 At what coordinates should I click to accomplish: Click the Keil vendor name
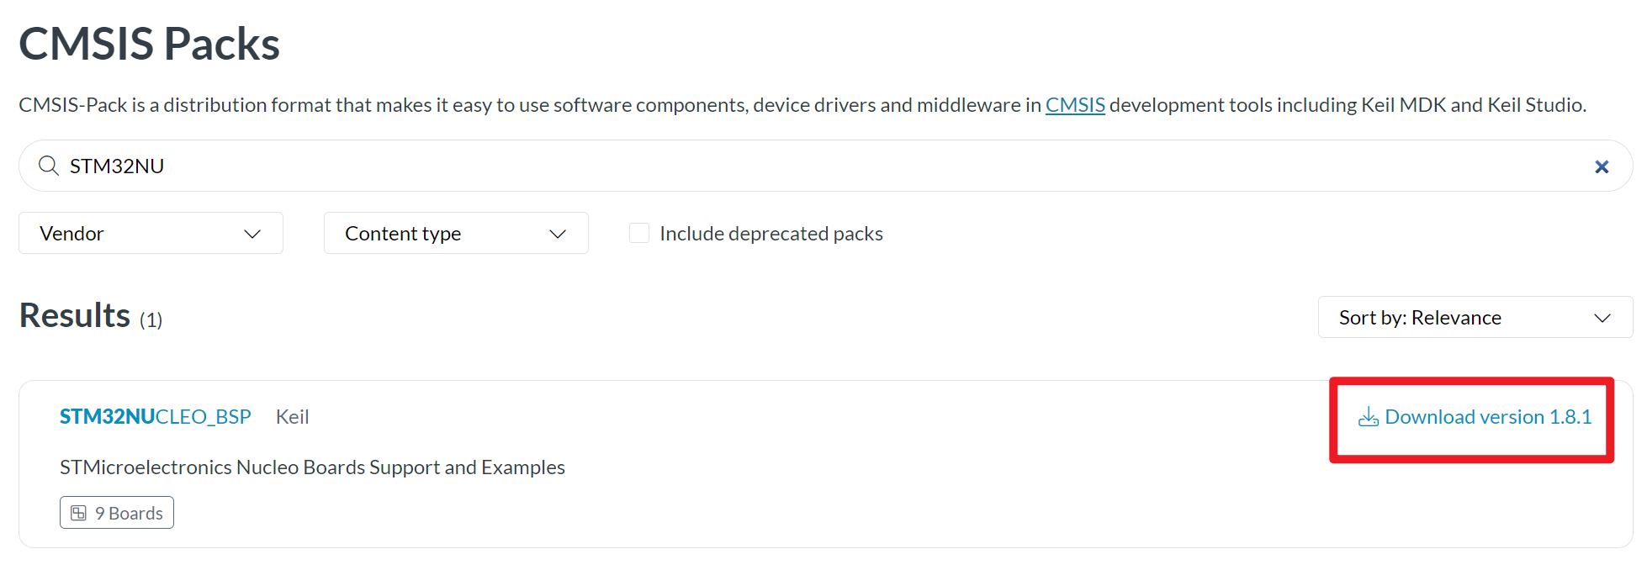(x=293, y=417)
